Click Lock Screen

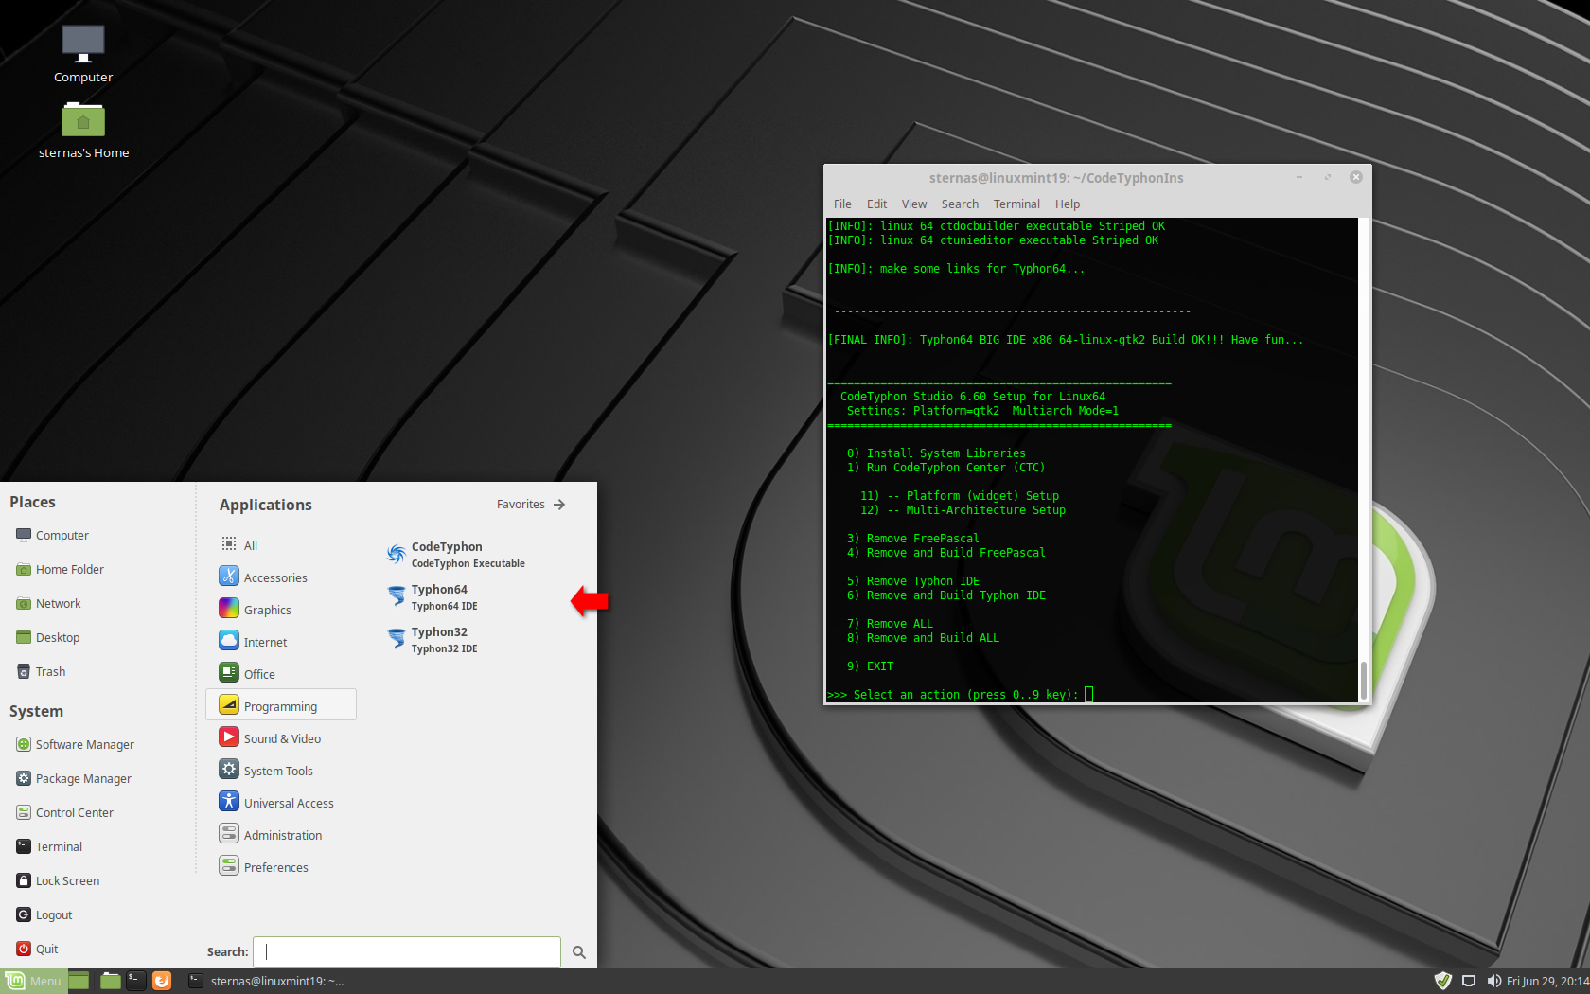tap(59, 880)
